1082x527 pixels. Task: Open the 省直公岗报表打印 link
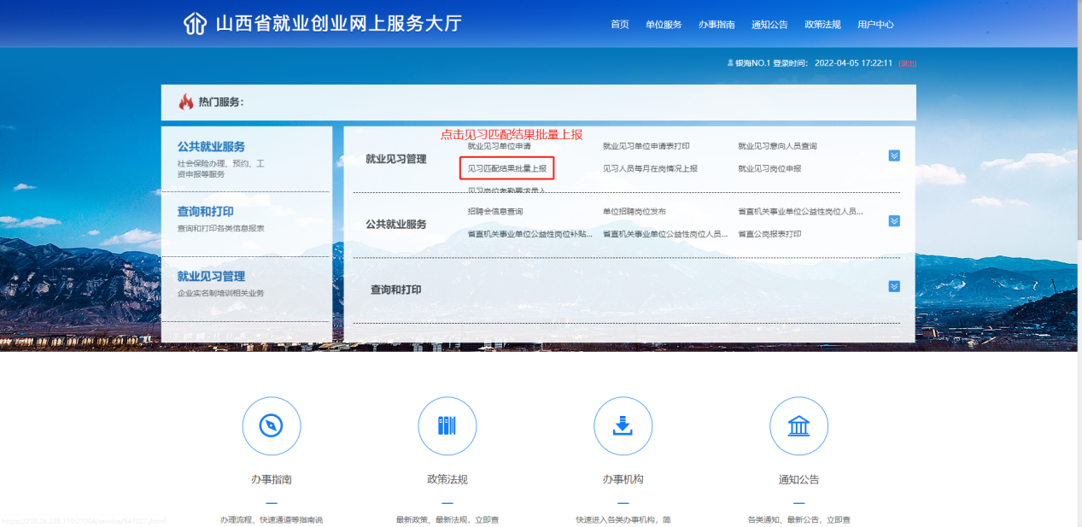[770, 234]
